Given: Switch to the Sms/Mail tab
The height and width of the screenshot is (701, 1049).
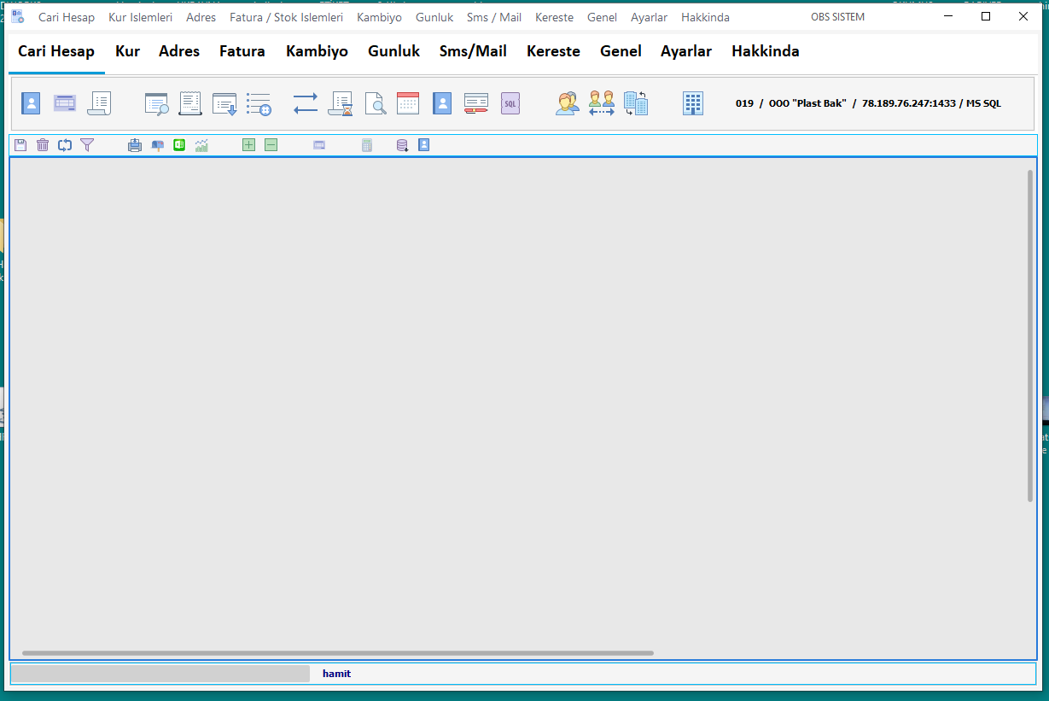Looking at the screenshot, I should click(x=473, y=51).
